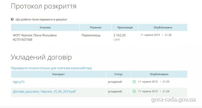The height and width of the screenshot is (108, 202).
Task: Click the 'Опубліковано' header in protocol table
Action: tap(163, 28)
